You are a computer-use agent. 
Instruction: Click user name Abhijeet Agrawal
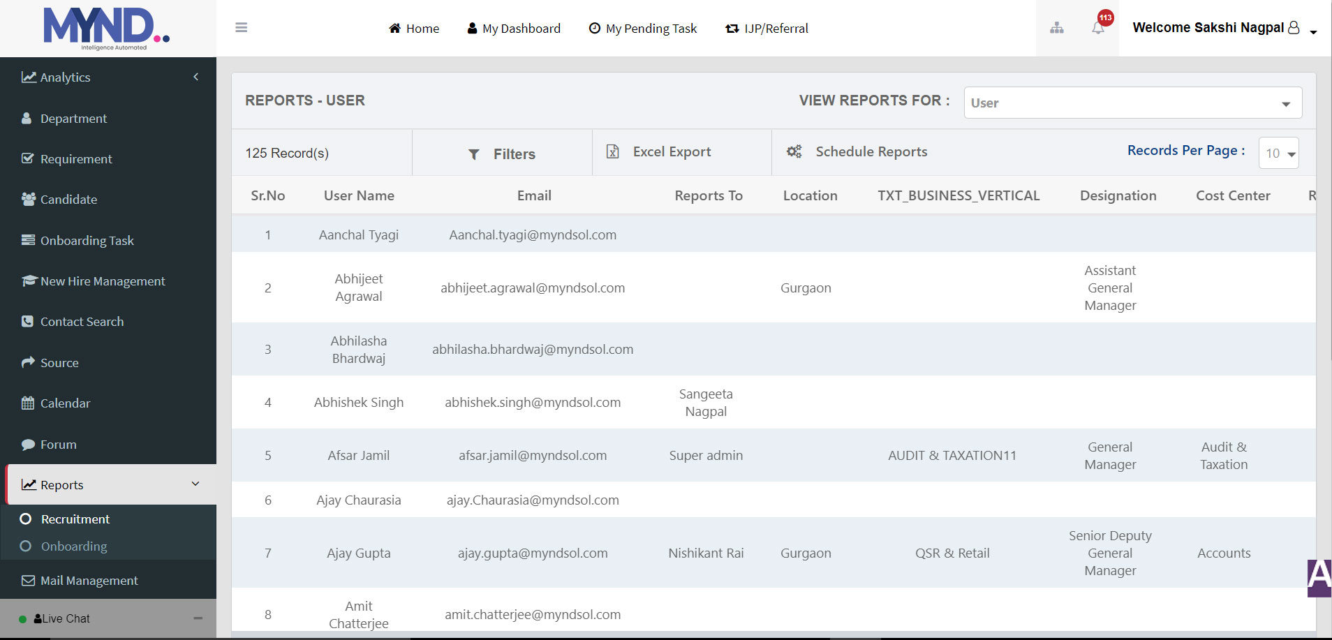click(x=359, y=288)
